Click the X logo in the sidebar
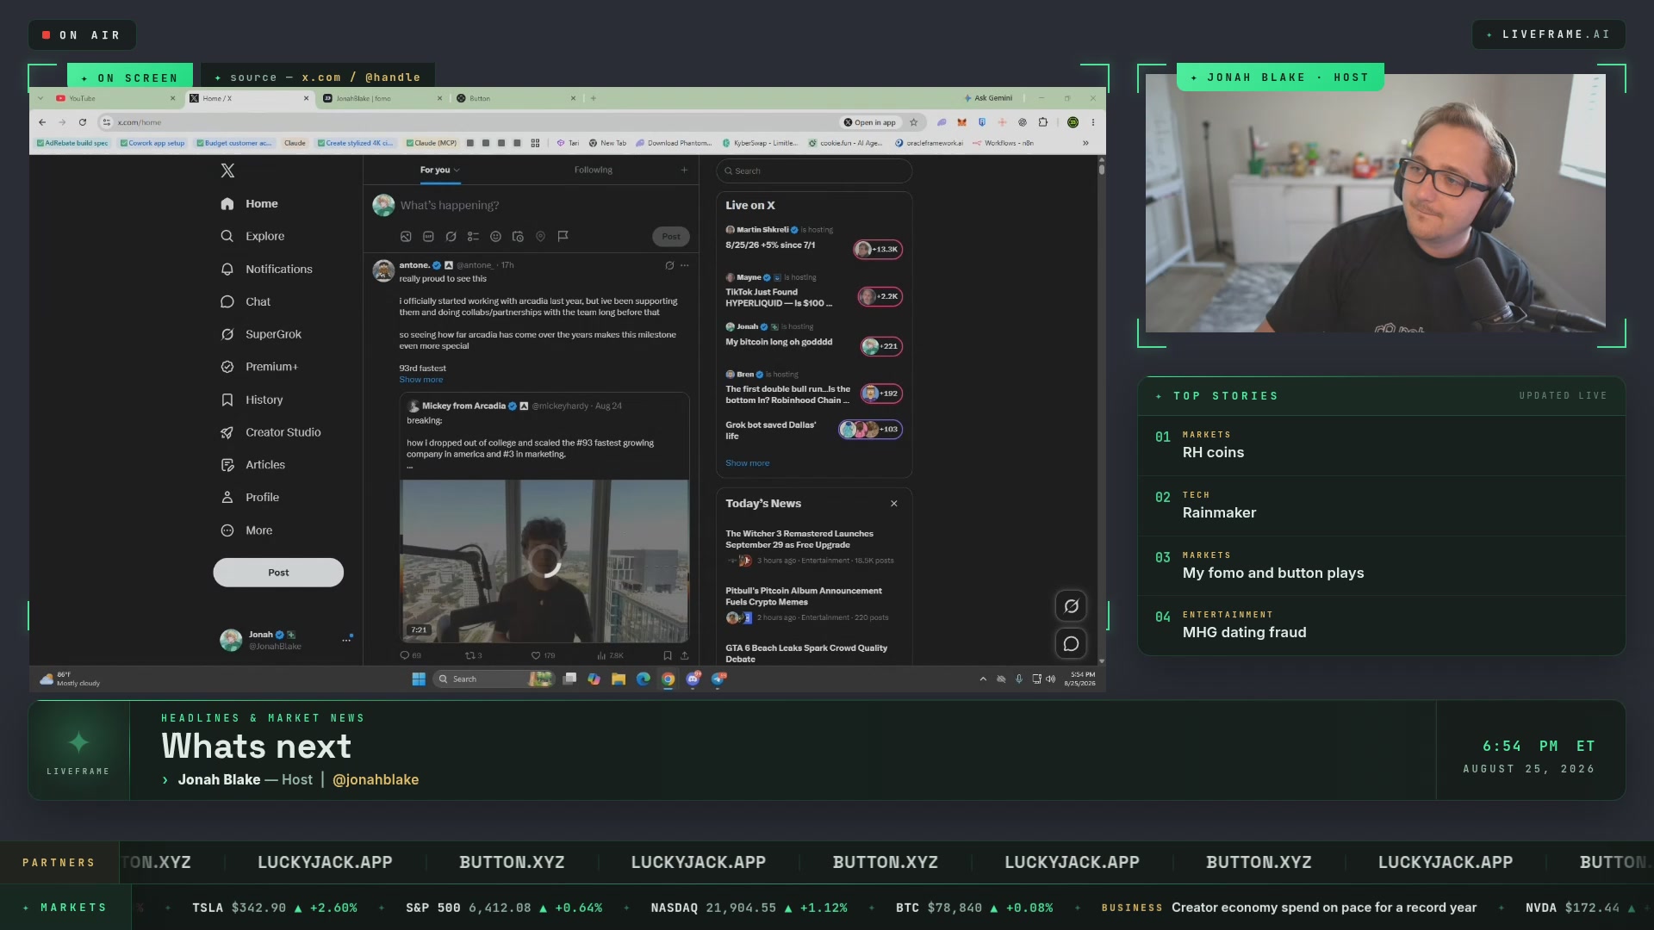The image size is (1654, 930). 227,170
